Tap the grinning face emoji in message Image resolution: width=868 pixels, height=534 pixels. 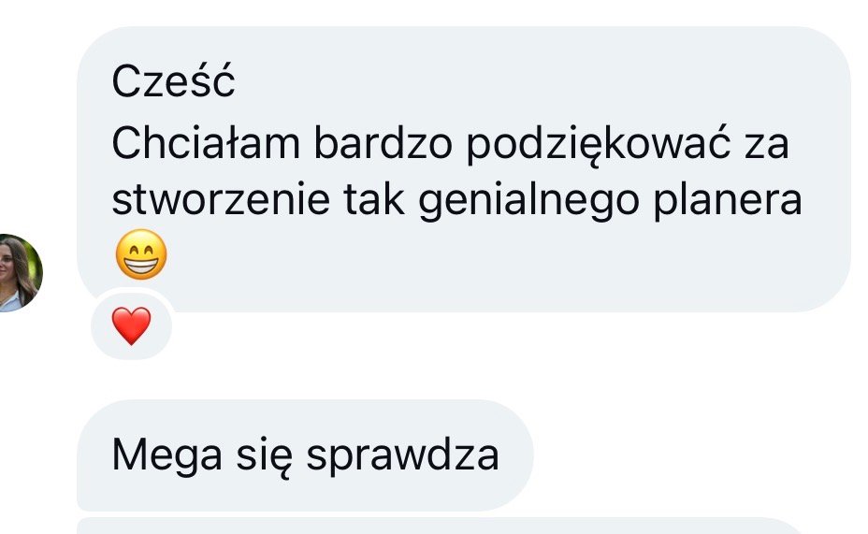coord(141,254)
